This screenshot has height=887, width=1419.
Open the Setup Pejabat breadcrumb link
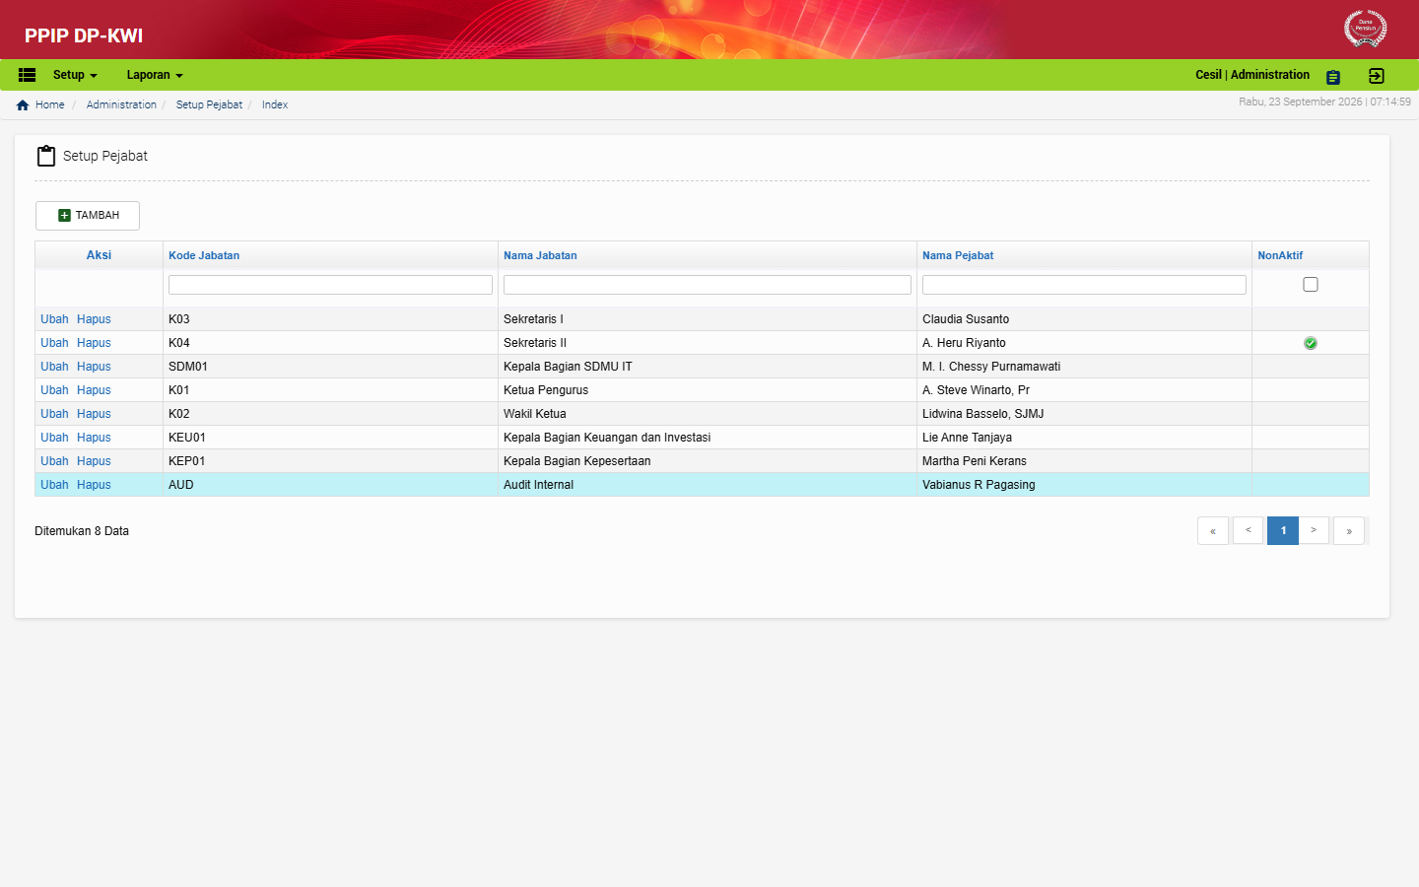pyautogui.click(x=209, y=104)
